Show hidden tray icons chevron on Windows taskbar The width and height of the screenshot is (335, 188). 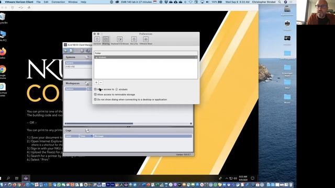(227, 178)
